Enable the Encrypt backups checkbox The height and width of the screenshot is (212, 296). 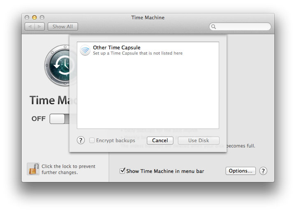coord(92,140)
